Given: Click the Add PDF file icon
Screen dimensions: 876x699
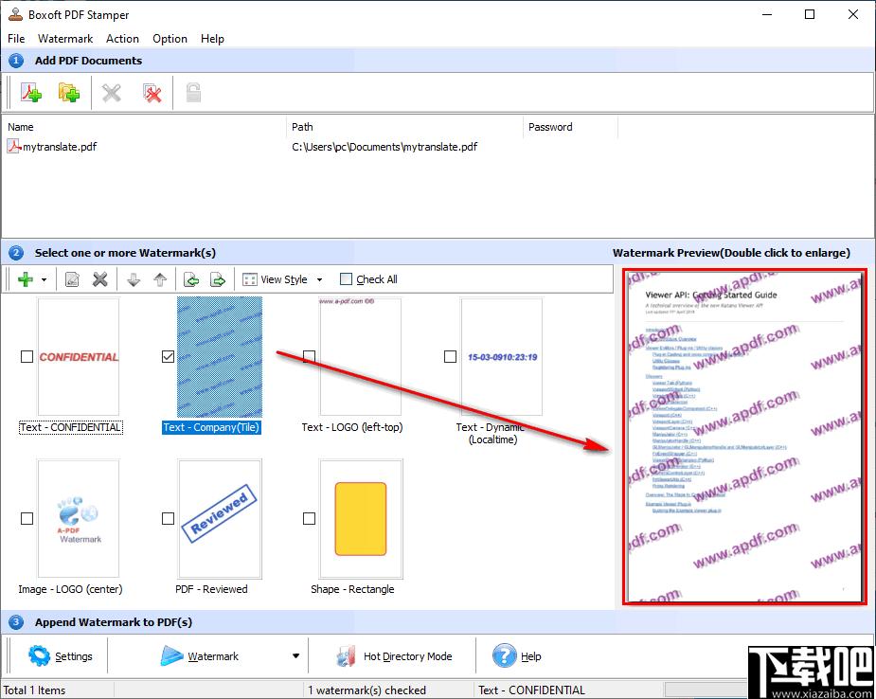Looking at the screenshot, I should click(32, 93).
